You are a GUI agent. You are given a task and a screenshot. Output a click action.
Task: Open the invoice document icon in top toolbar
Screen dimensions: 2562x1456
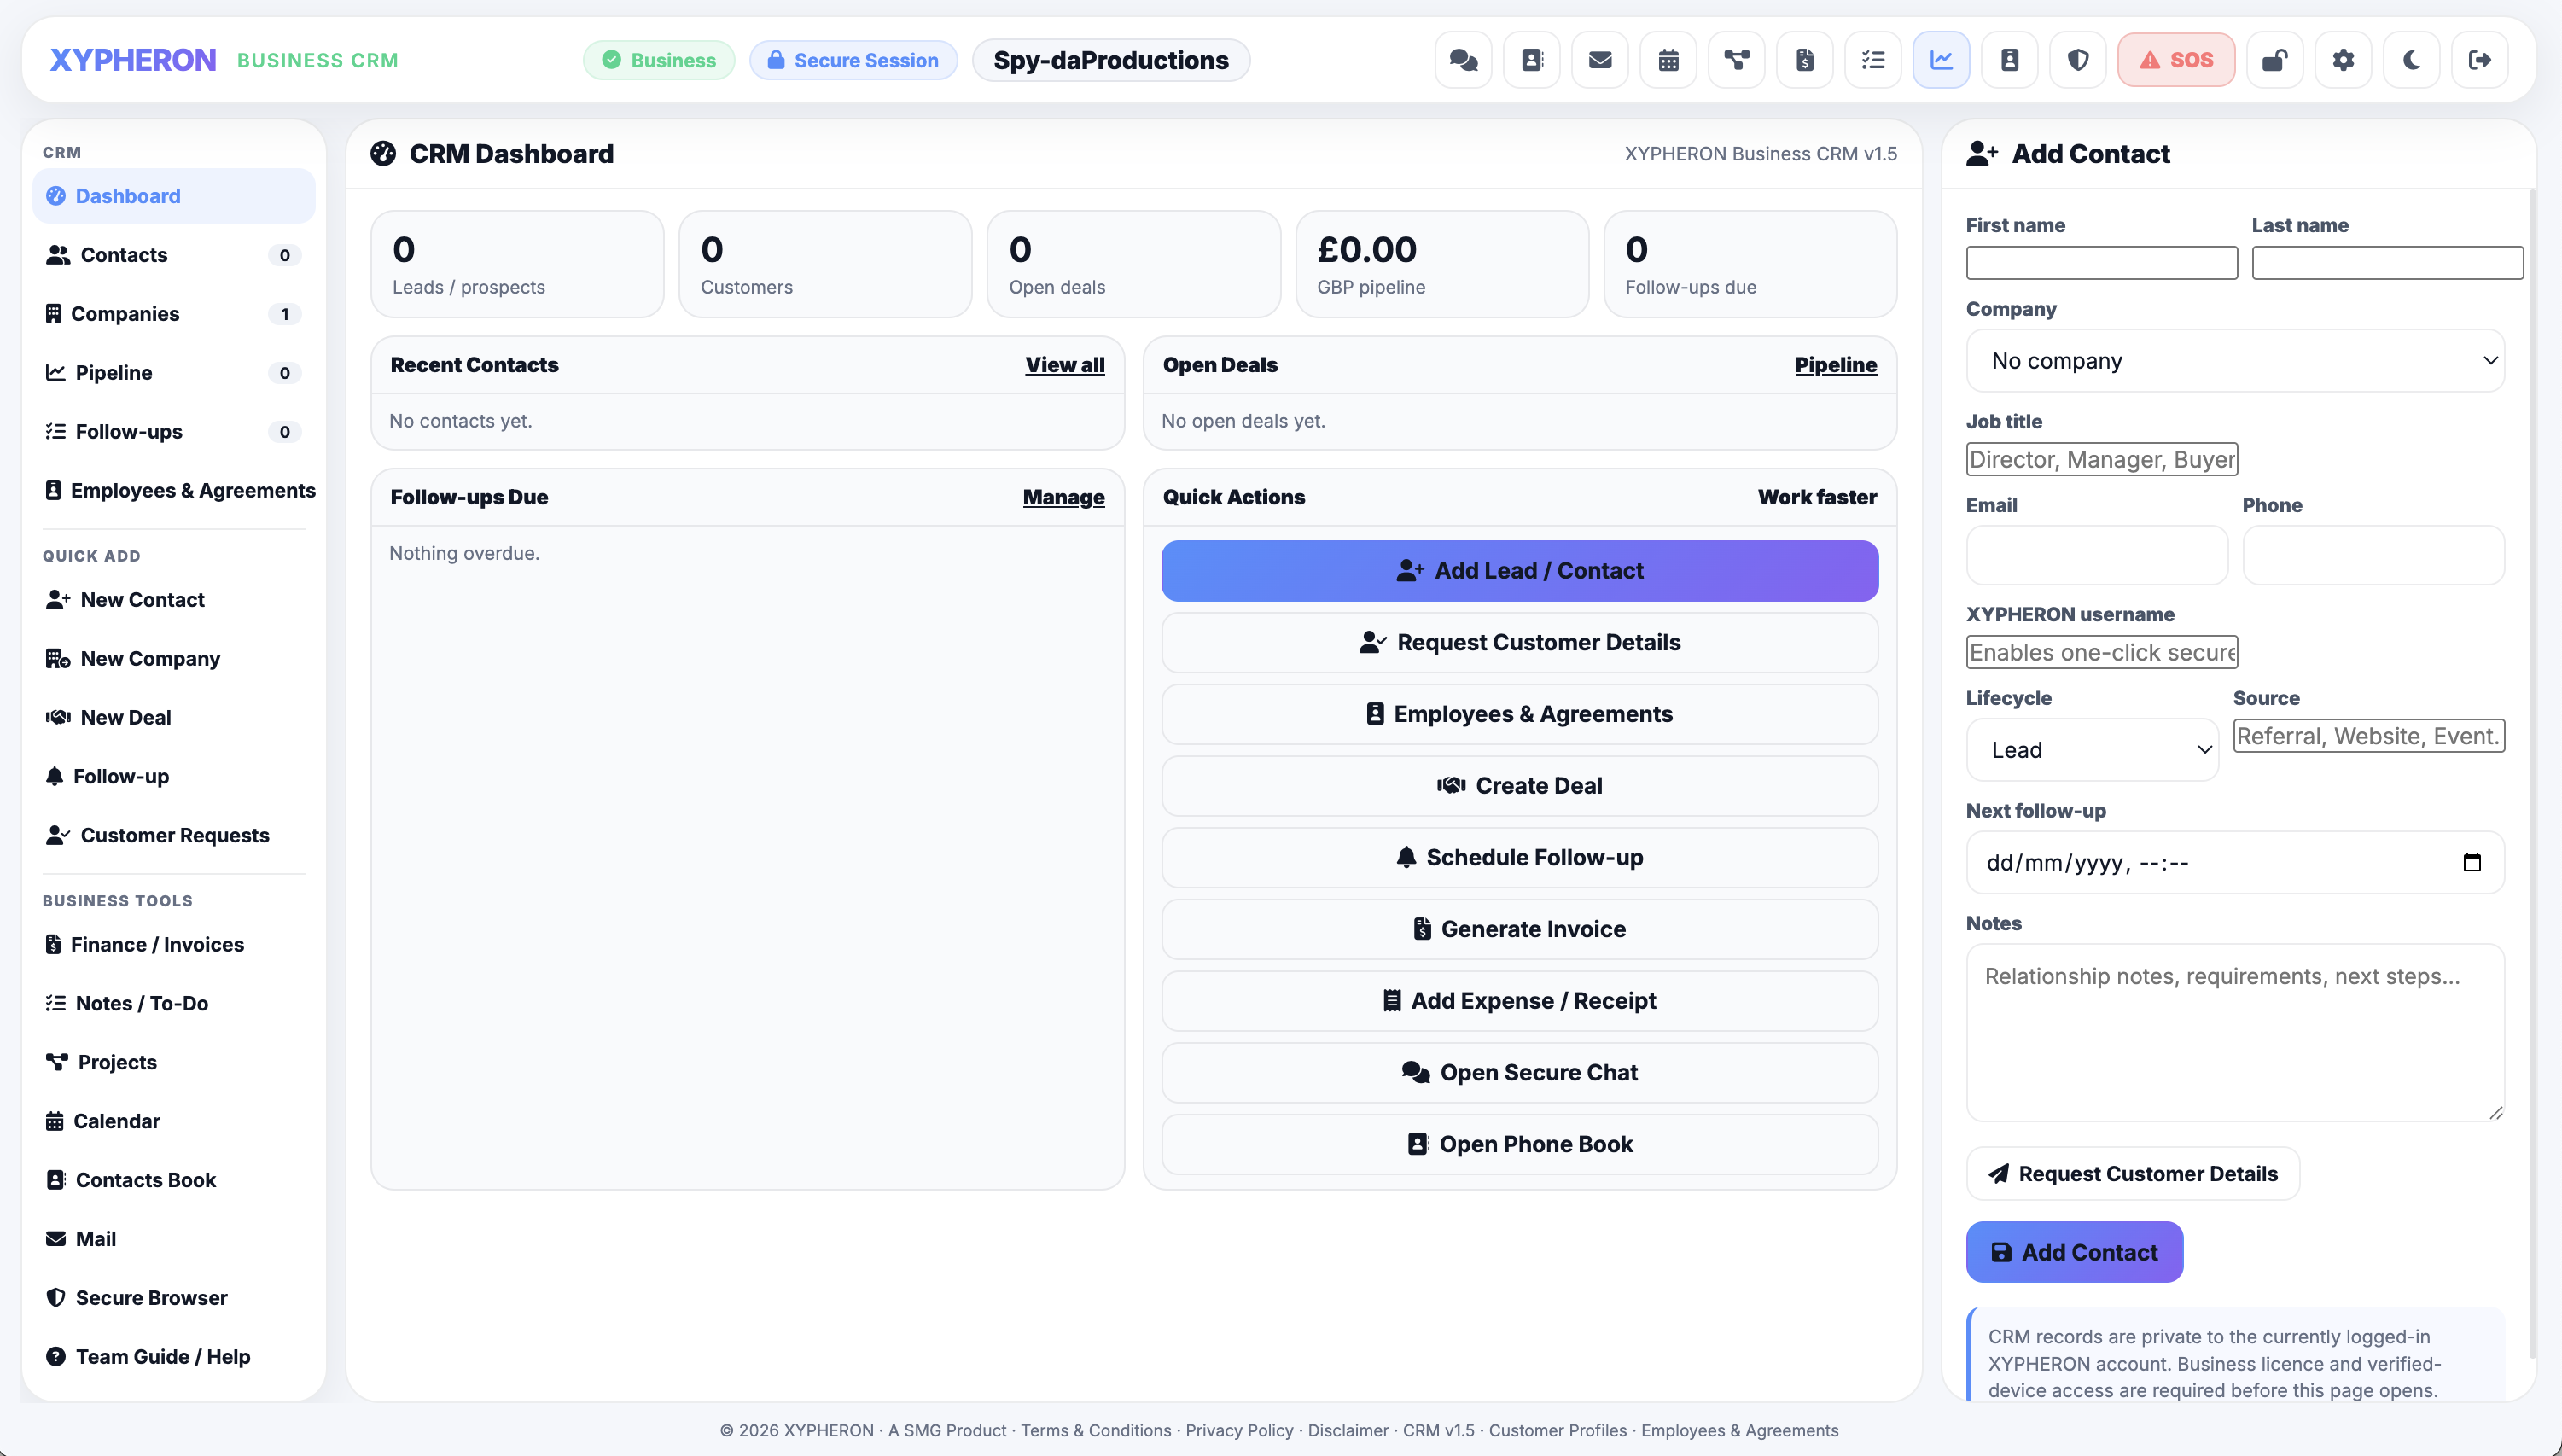point(1805,60)
